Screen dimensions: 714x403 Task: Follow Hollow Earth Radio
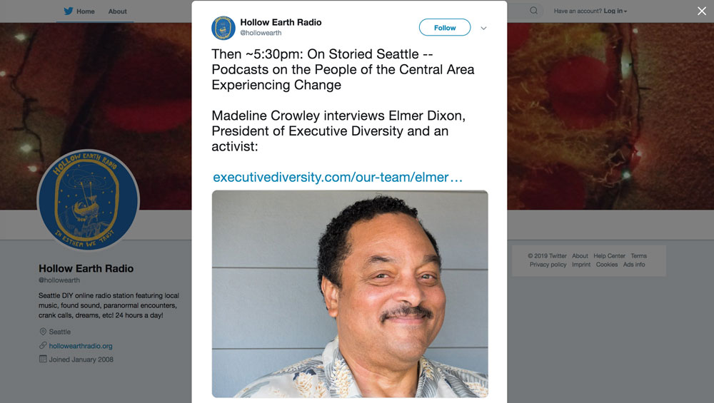pos(445,28)
